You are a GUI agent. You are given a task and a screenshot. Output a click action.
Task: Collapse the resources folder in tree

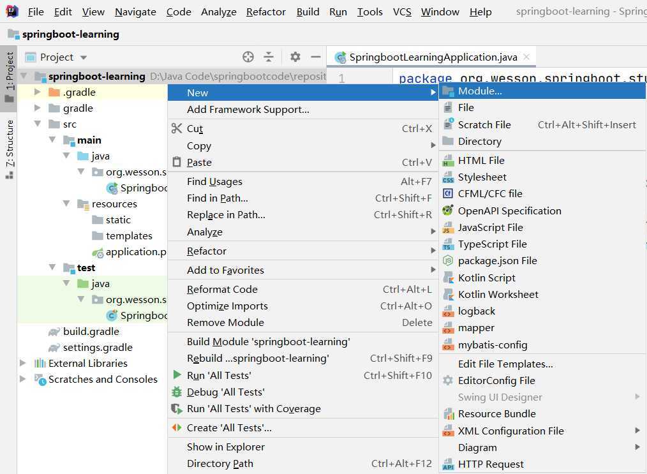[x=68, y=204]
